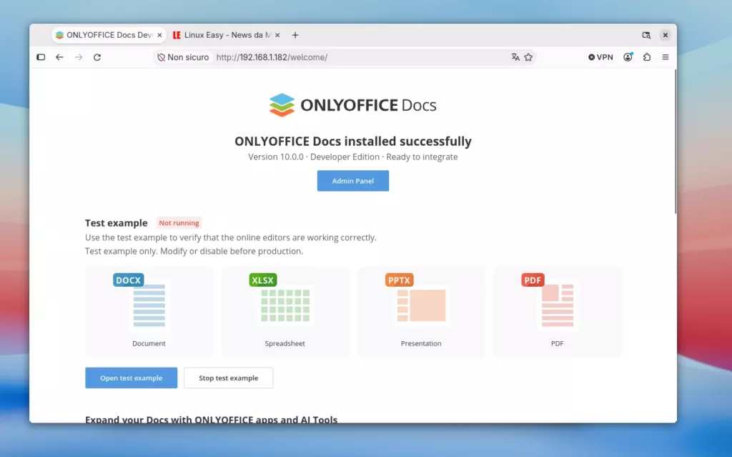Click the tab search icon
The image size is (732, 457).
point(646,35)
